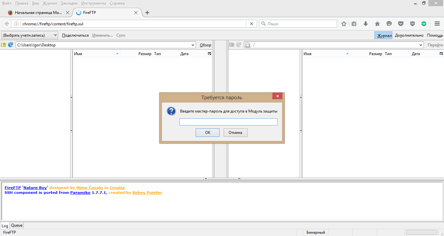Image resolution: width=444 pixels, height=236 pixels.
Task: Open the Pocket icon in toolbar
Action: pos(401,24)
